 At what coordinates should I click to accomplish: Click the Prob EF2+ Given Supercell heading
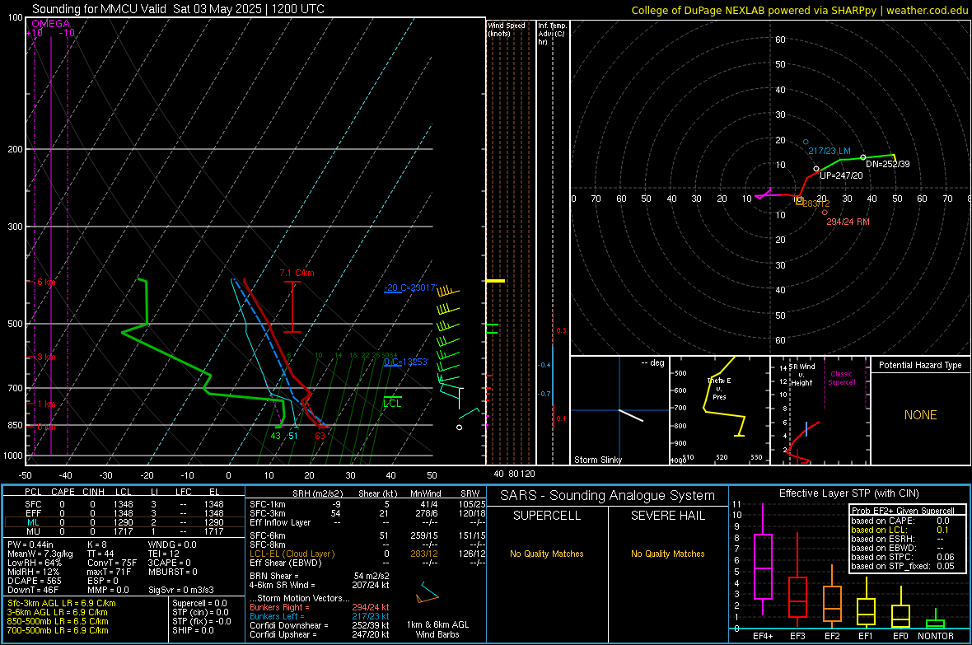click(903, 511)
